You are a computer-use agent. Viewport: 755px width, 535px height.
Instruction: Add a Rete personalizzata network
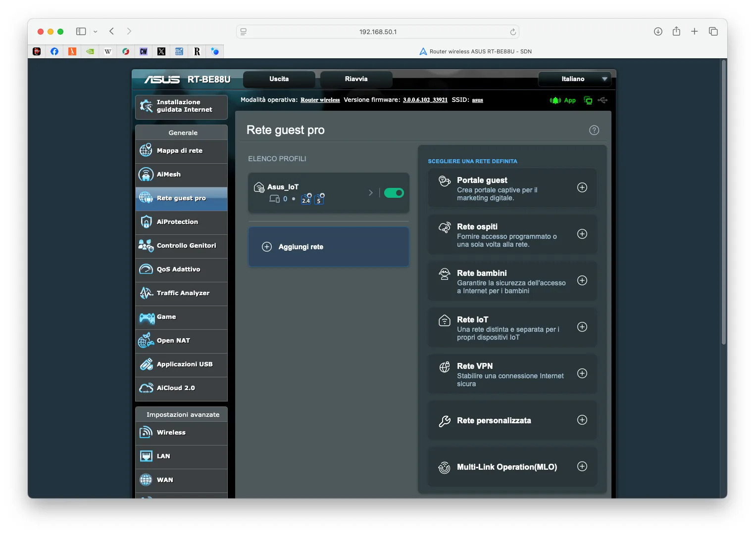tap(582, 420)
